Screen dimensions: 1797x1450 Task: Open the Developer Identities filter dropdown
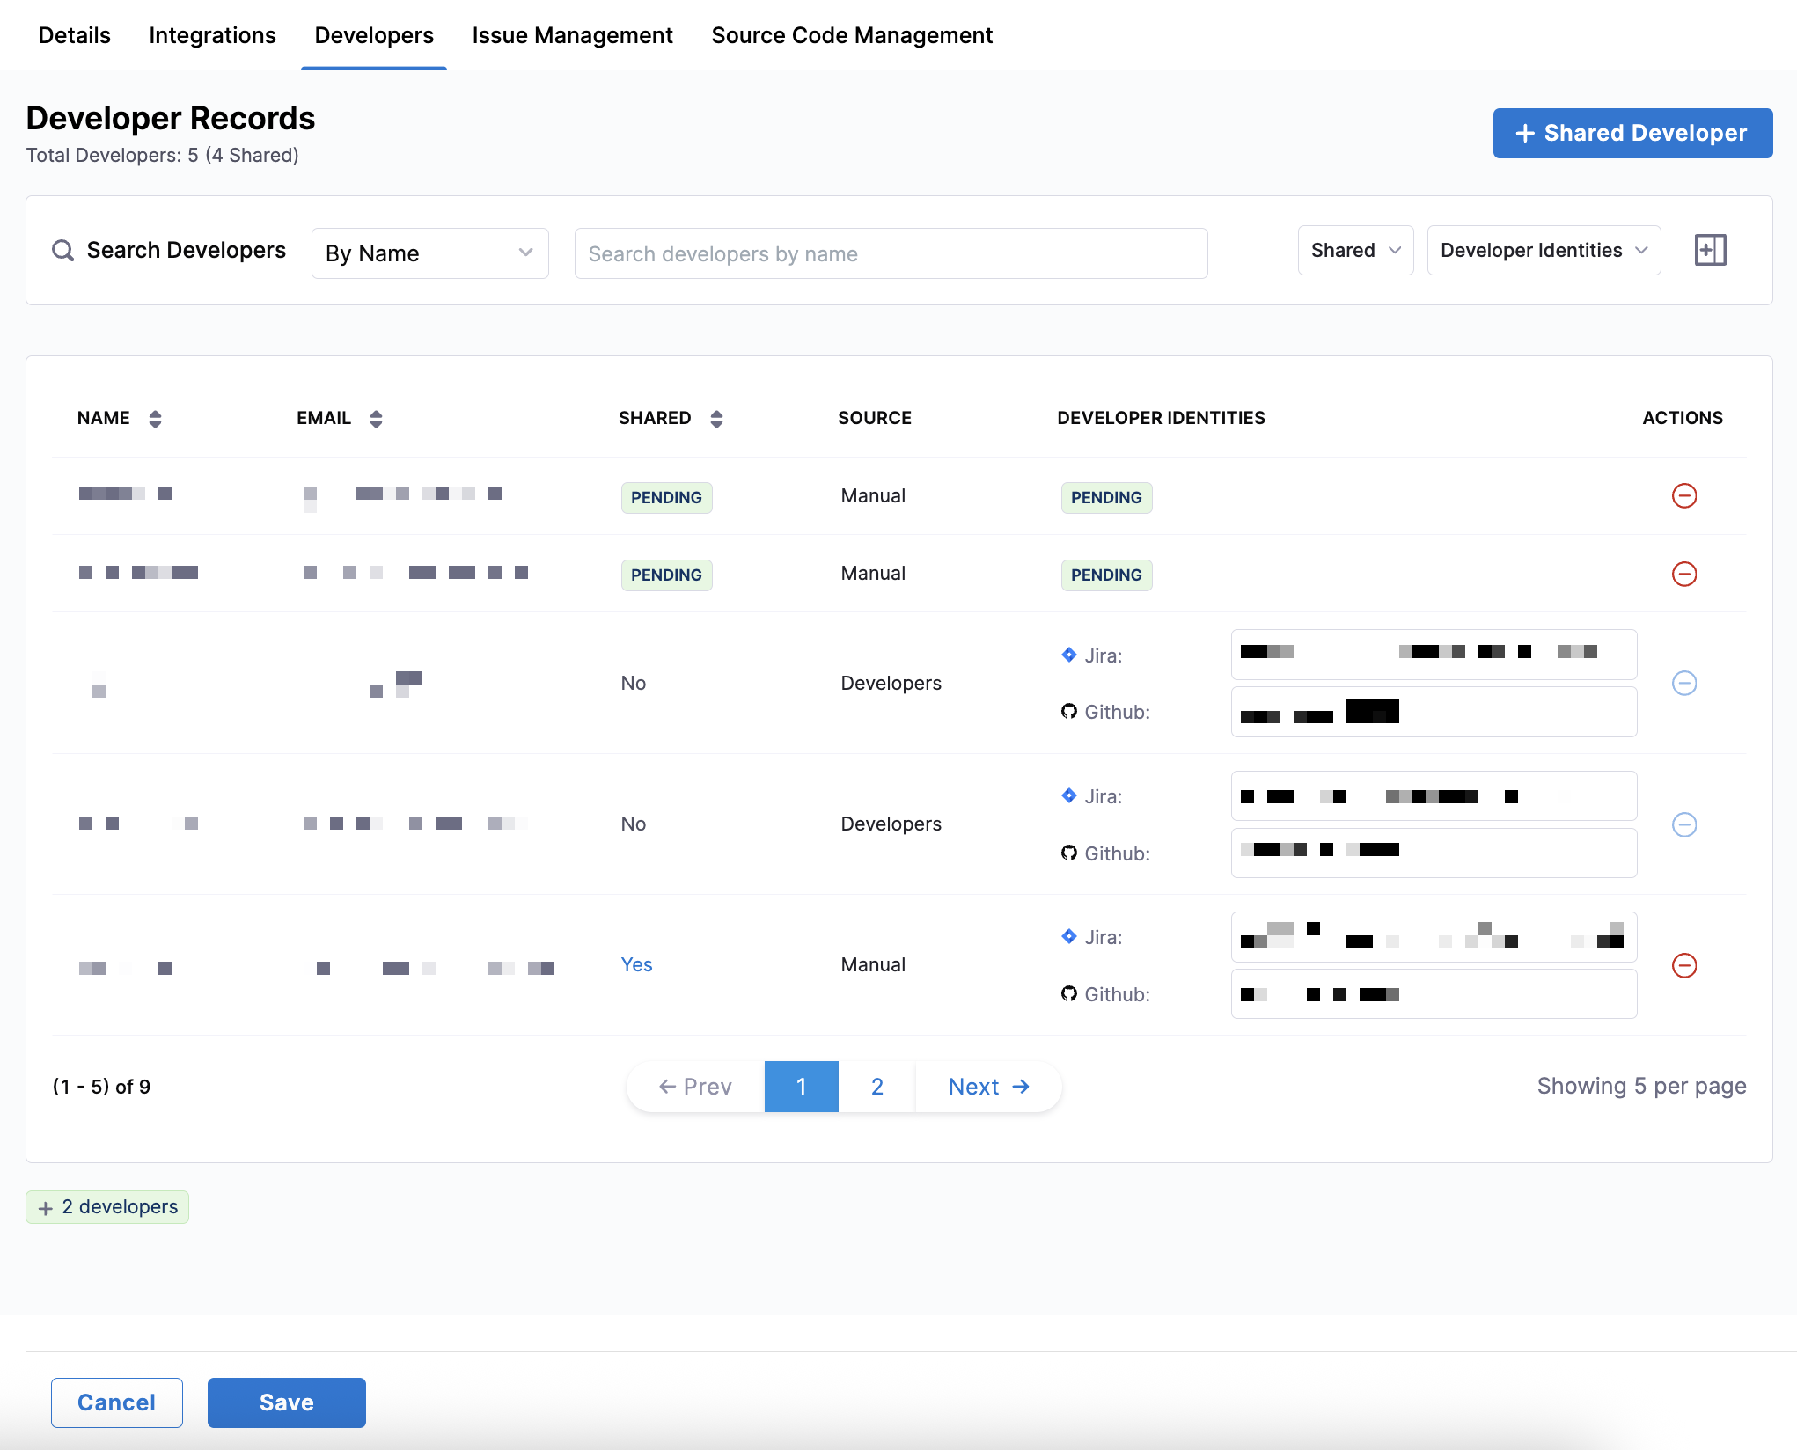1543,251
